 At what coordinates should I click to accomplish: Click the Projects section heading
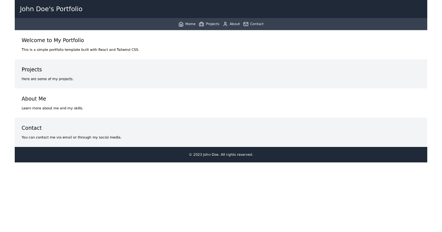pos(32,70)
